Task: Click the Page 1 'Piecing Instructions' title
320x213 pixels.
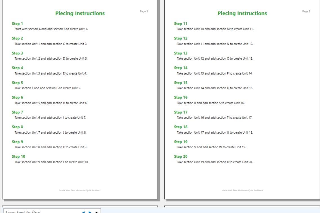Action: (x=80, y=14)
